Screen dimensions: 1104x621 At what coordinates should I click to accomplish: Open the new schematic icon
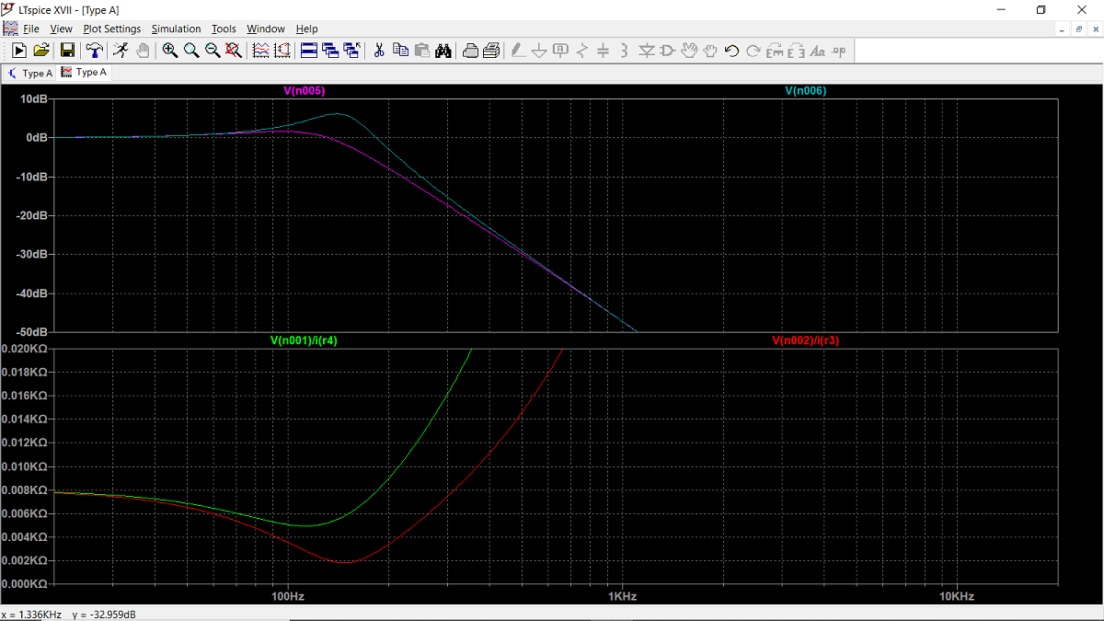(19, 51)
